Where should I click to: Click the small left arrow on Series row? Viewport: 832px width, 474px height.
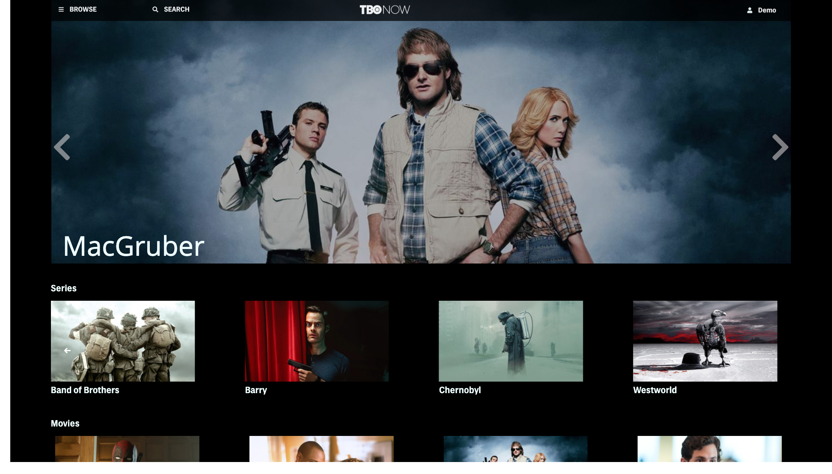pos(67,350)
